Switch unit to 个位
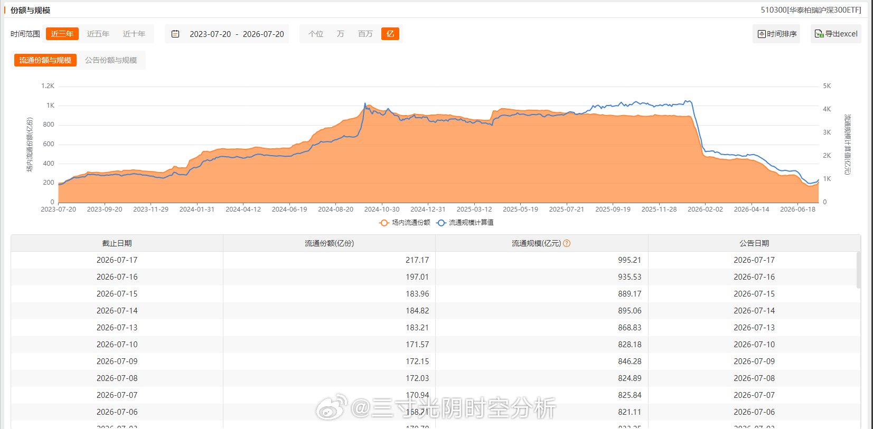This screenshot has height=429, width=873. pos(316,34)
